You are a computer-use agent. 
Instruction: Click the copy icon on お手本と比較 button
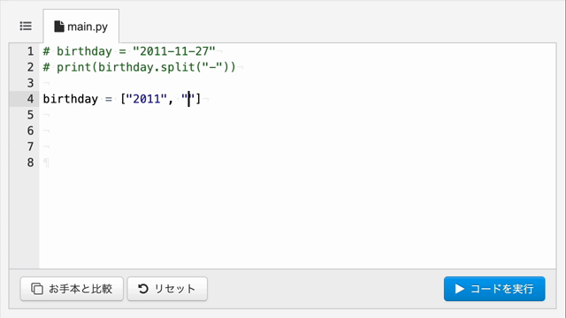click(x=37, y=289)
